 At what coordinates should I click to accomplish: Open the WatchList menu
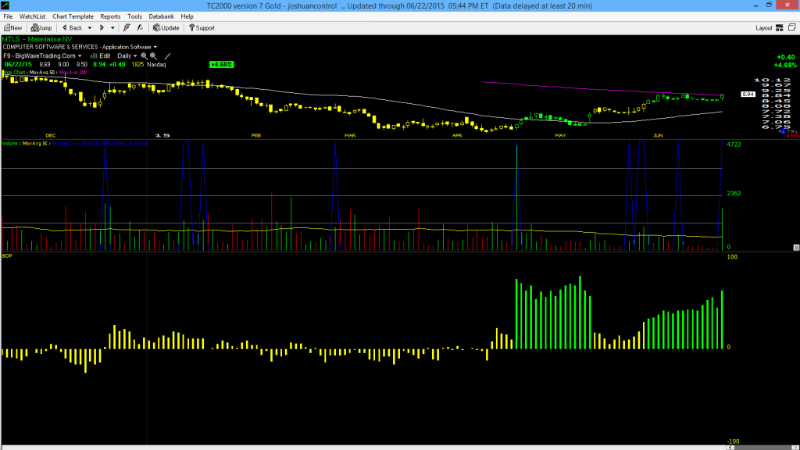pyautogui.click(x=32, y=16)
